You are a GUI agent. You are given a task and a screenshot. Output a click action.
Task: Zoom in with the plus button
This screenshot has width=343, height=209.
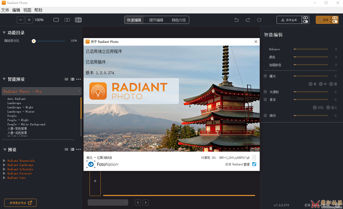pyautogui.click(x=29, y=20)
